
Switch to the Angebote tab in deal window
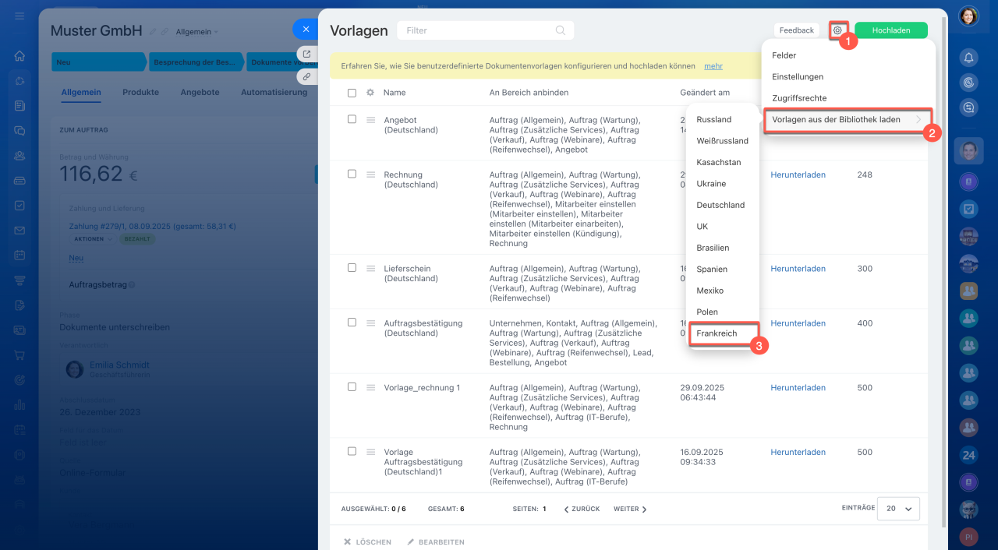200,92
